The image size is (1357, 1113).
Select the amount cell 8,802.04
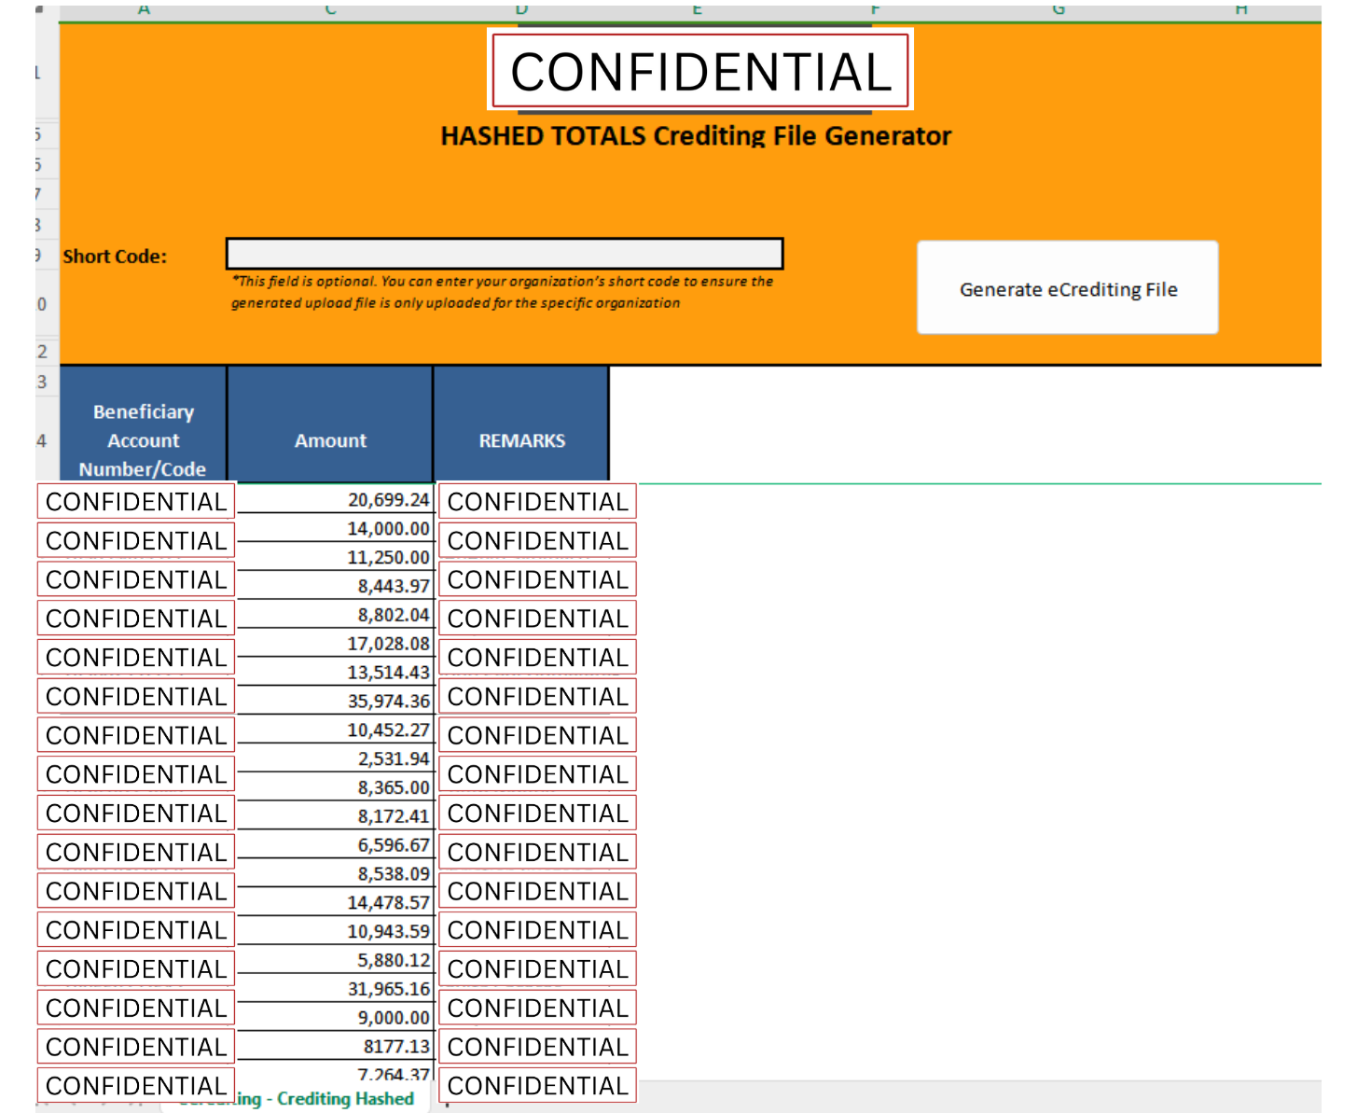[336, 615]
